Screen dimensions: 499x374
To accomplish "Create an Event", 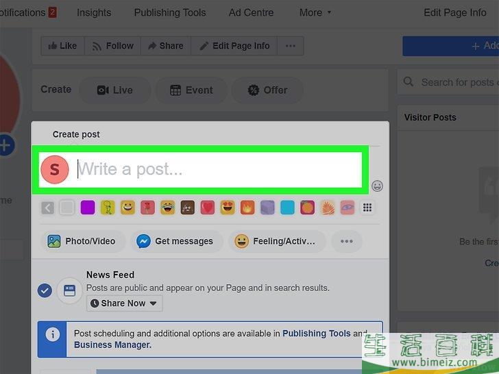I will coord(191,90).
